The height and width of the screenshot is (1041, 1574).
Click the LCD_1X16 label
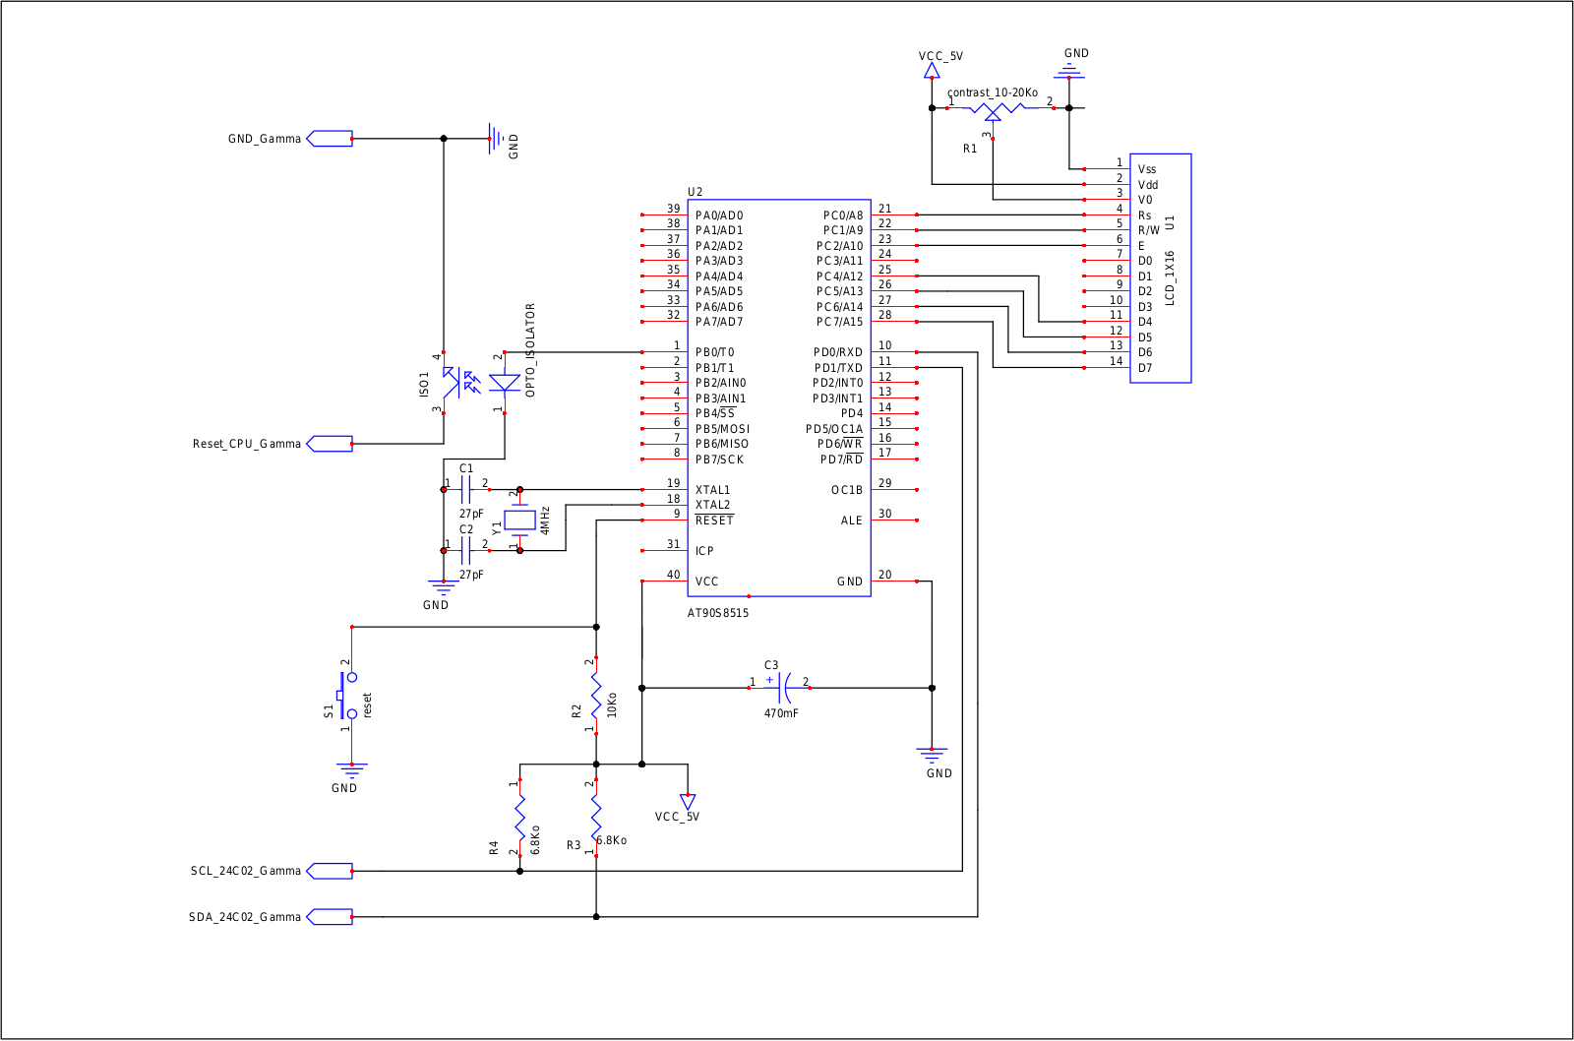point(1170,277)
